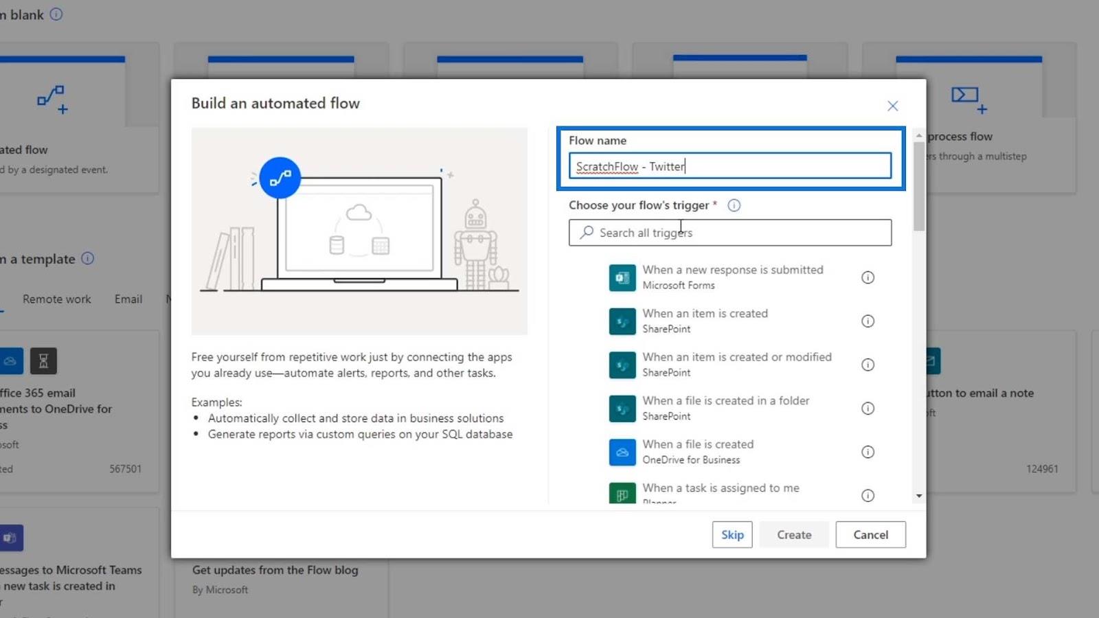Show info for task is assigned to me
This screenshot has height=618, width=1099.
[868, 495]
